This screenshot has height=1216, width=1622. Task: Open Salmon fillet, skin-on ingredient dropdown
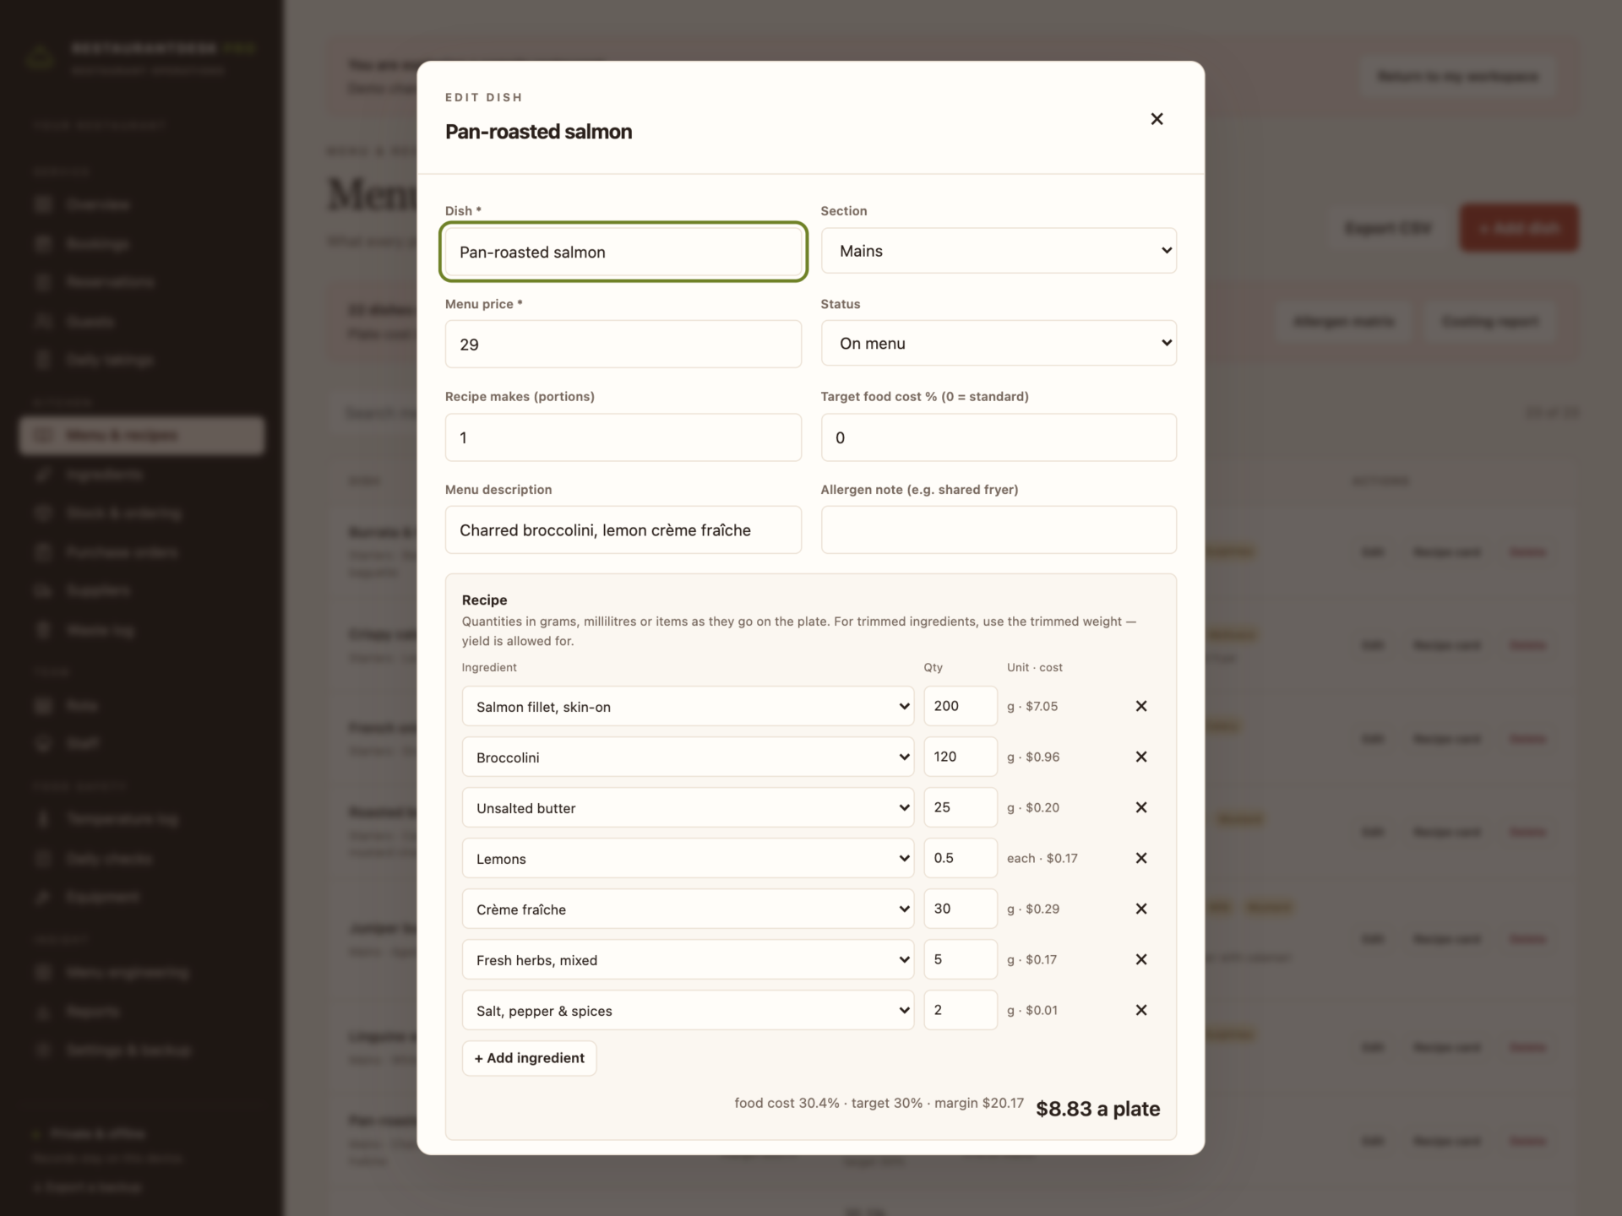coord(688,706)
